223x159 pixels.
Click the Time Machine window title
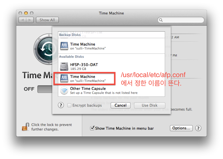coord(111,13)
